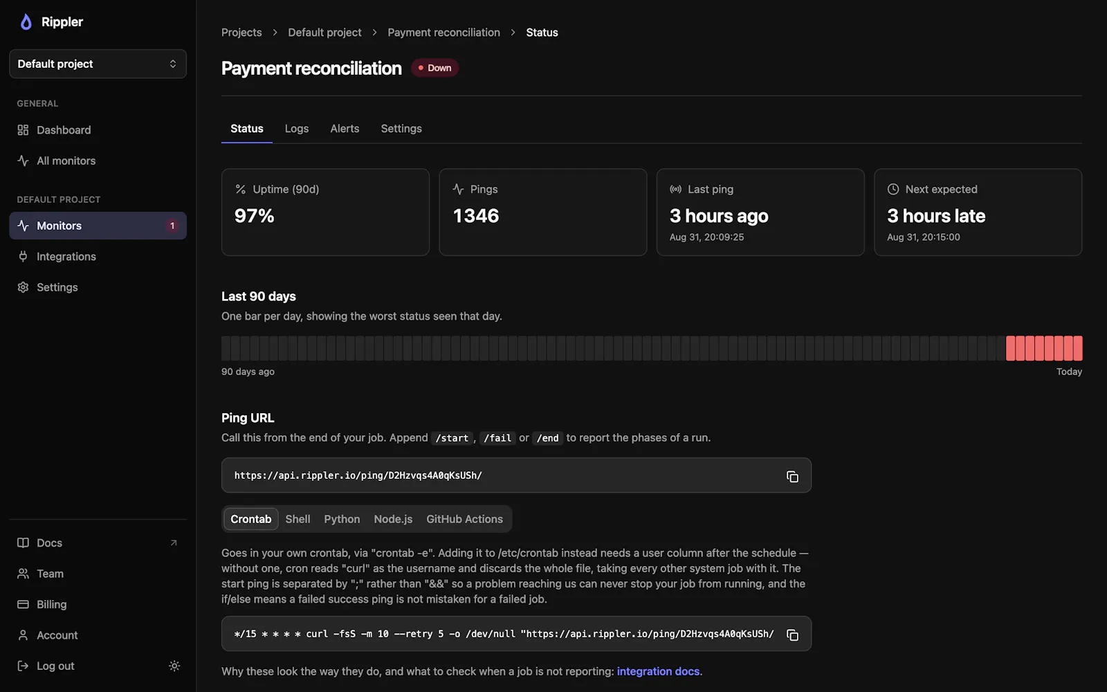Click the '/fail' code label
Image resolution: width=1107 pixels, height=692 pixels.
click(x=497, y=438)
